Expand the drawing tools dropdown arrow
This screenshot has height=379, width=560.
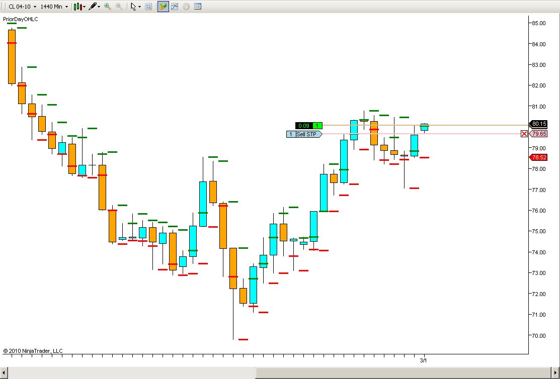click(x=99, y=7)
